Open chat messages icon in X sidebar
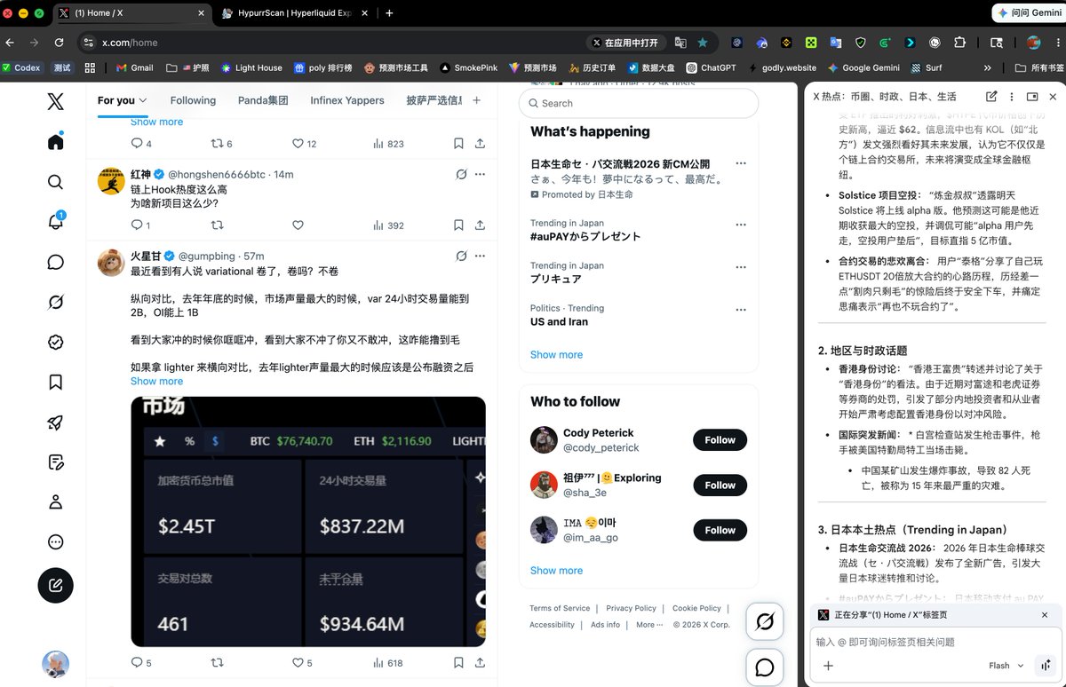 click(x=55, y=262)
